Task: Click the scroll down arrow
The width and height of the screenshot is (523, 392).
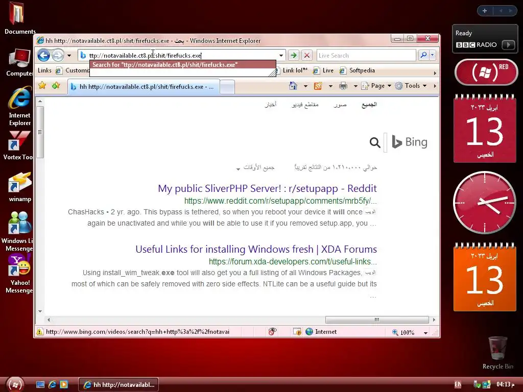Action: coord(40,311)
